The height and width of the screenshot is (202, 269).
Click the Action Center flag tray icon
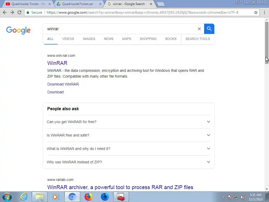(230, 197)
